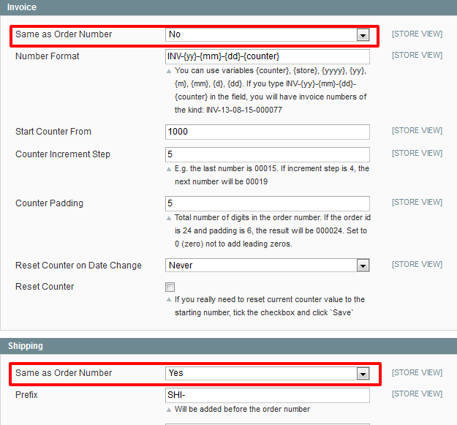Viewport: 457px width, 425px height.
Task: Click the 'Counter Increment Step' field label
Action: (63, 154)
